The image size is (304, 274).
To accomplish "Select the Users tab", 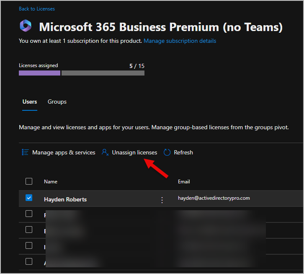I will coord(30,102).
